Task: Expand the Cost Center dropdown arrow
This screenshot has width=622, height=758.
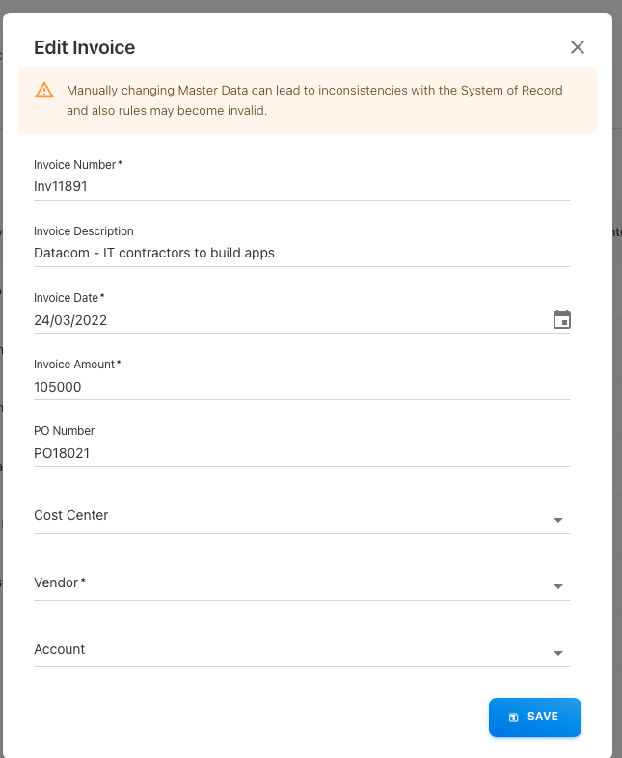Action: coord(558,520)
